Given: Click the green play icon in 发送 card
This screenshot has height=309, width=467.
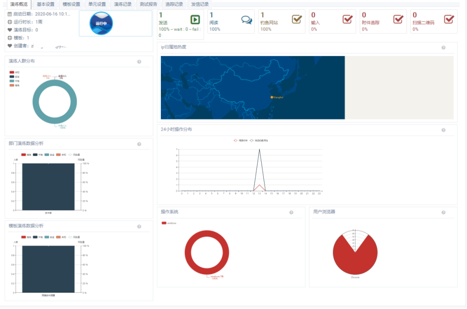Looking at the screenshot, I should [195, 19].
